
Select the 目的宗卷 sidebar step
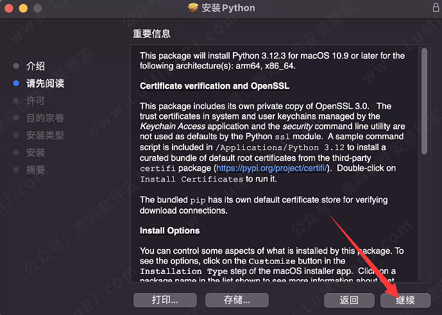(45, 118)
